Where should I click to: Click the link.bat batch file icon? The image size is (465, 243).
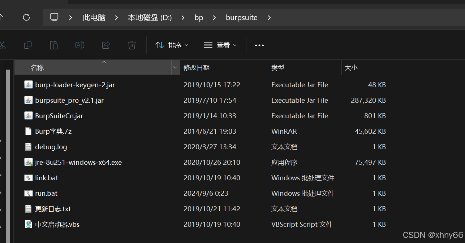(x=28, y=178)
